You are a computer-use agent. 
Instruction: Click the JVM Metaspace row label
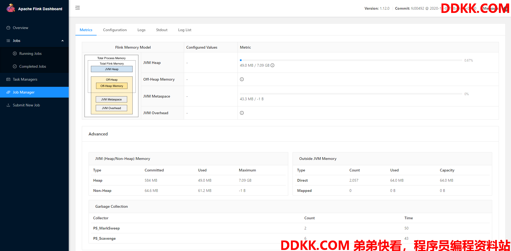pyautogui.click(x=157, y=96)
